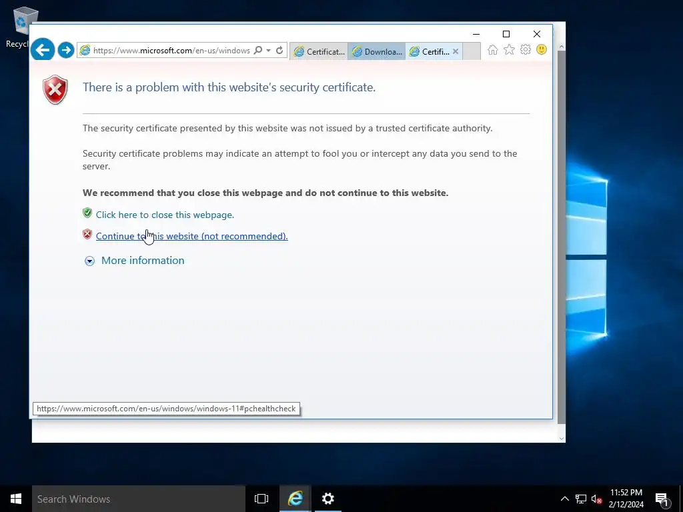Switch to the first 'Certificat...' tab
The height and width of the screenshot is (512, 683).
[319, 51]
